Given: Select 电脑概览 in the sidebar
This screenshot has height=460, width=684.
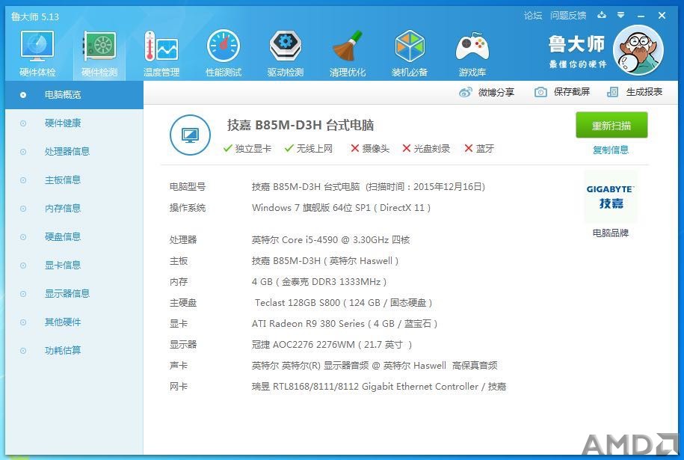Looking at the screenshot, I should (74, 95).
